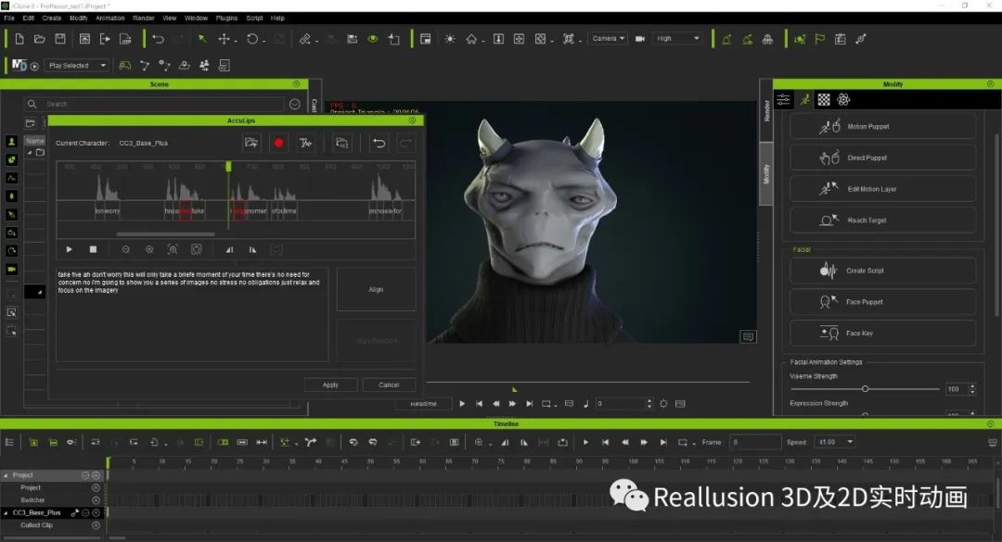Toggle the mini viewport message icon
The image size is (1002, 542).
tap(748, 336)
